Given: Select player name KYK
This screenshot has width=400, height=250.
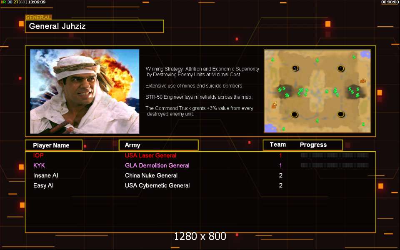Looking at the screenshot, I should click(39, 165).
